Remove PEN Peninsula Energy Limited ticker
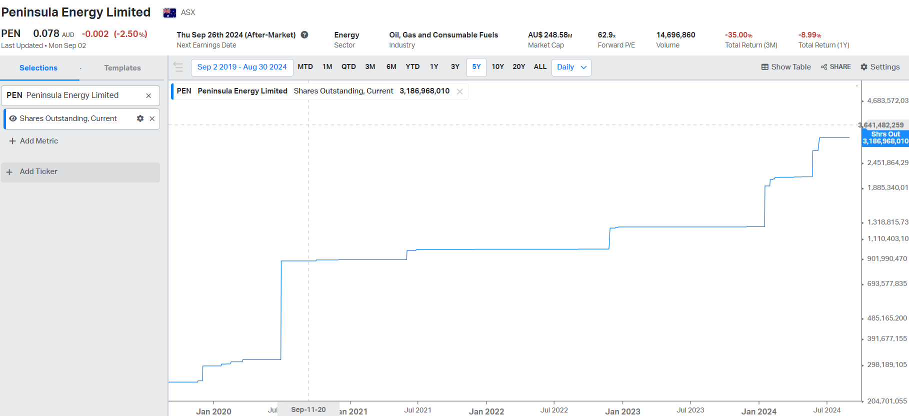 pyautogui.click(x=148, y=95)
